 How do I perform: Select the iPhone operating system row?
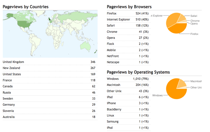(129, 103)
